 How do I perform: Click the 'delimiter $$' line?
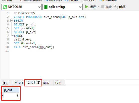coord(24,13)
